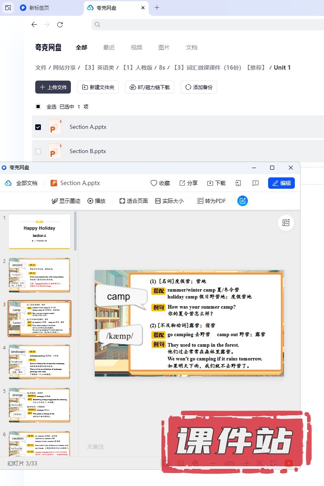Click the 分享 share icon
Image resolution: width=324 pixels, height=486 pixels.
coord(182,183)
